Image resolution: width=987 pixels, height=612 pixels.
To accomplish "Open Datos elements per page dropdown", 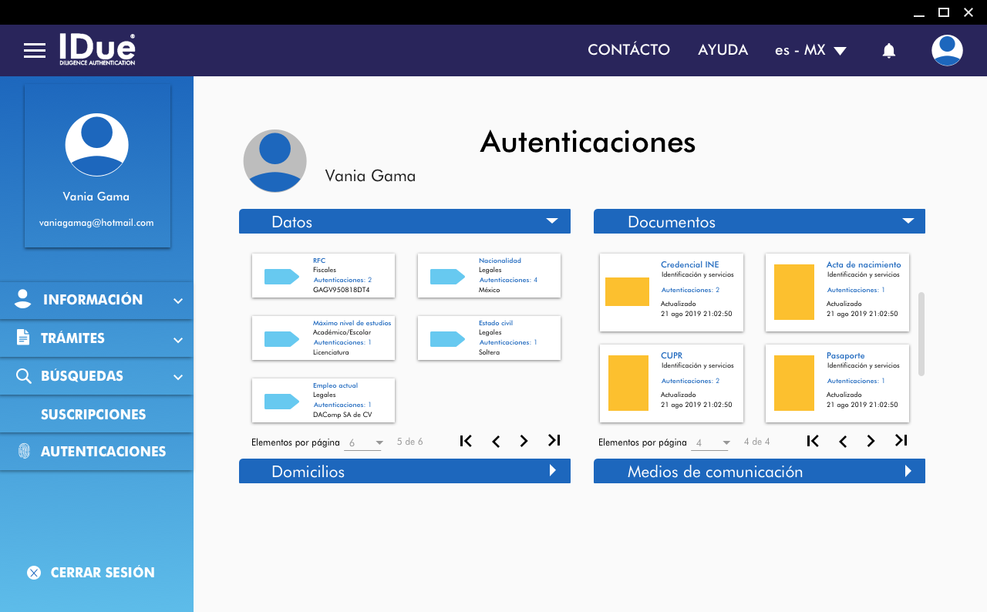I will click(364, 443).
